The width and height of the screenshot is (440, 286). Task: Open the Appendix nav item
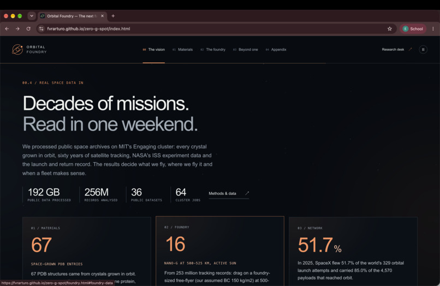point(276,50)
